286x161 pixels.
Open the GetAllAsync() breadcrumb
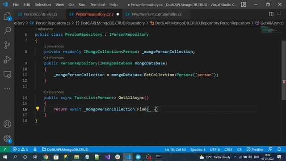pos(272,23)
